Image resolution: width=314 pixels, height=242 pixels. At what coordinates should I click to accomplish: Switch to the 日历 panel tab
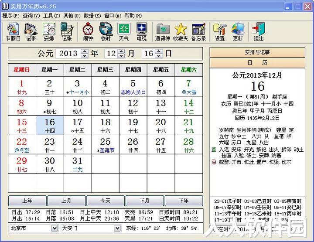(257, 63)
